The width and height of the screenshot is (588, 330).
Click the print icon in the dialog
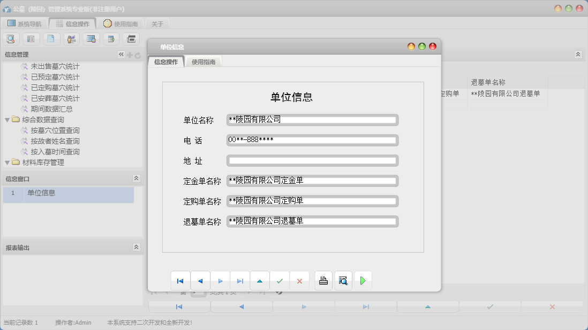tap(323, 280)
